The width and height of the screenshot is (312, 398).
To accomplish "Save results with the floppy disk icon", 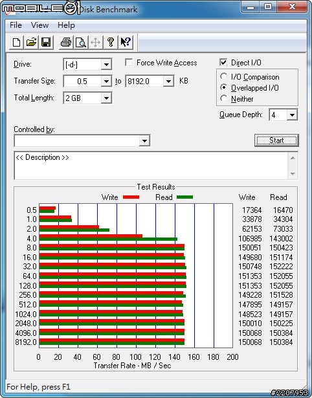I will 46,42.
